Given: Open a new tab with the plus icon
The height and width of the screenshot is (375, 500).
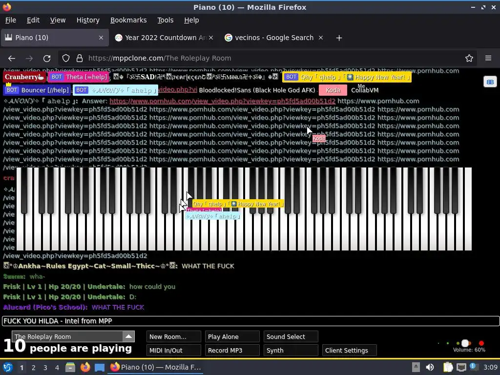Looking at the screenshot, I should click(339, 38).
